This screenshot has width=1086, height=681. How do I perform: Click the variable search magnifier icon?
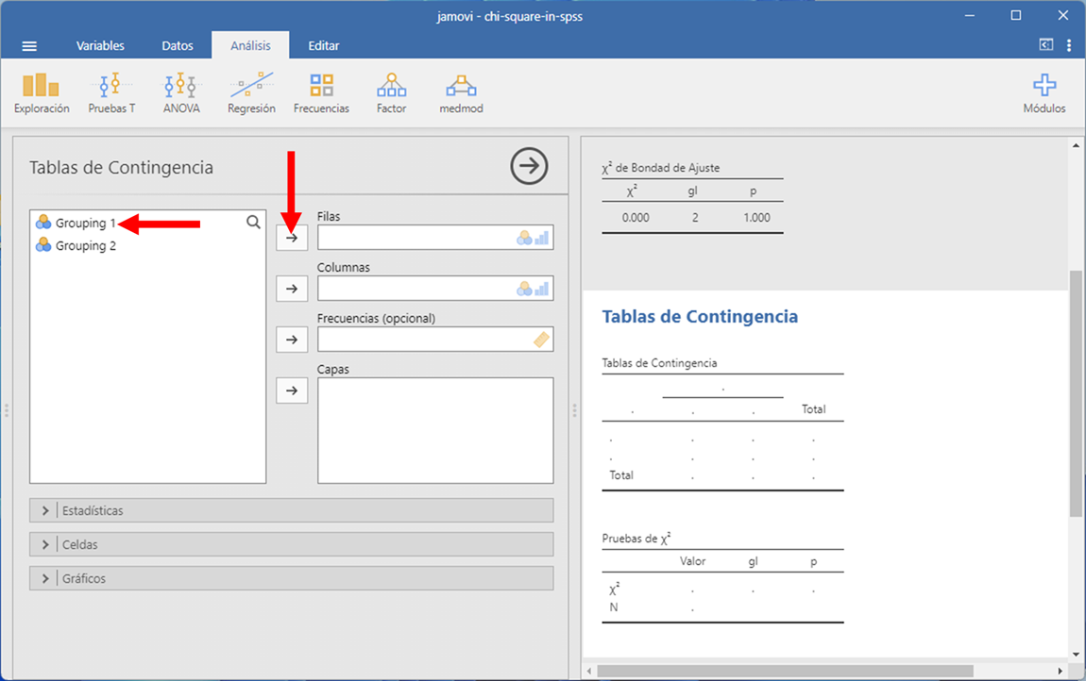pos(253,223)
